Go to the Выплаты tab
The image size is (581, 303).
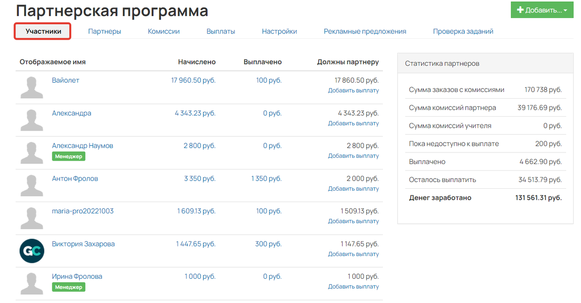(x=221, y=31)
